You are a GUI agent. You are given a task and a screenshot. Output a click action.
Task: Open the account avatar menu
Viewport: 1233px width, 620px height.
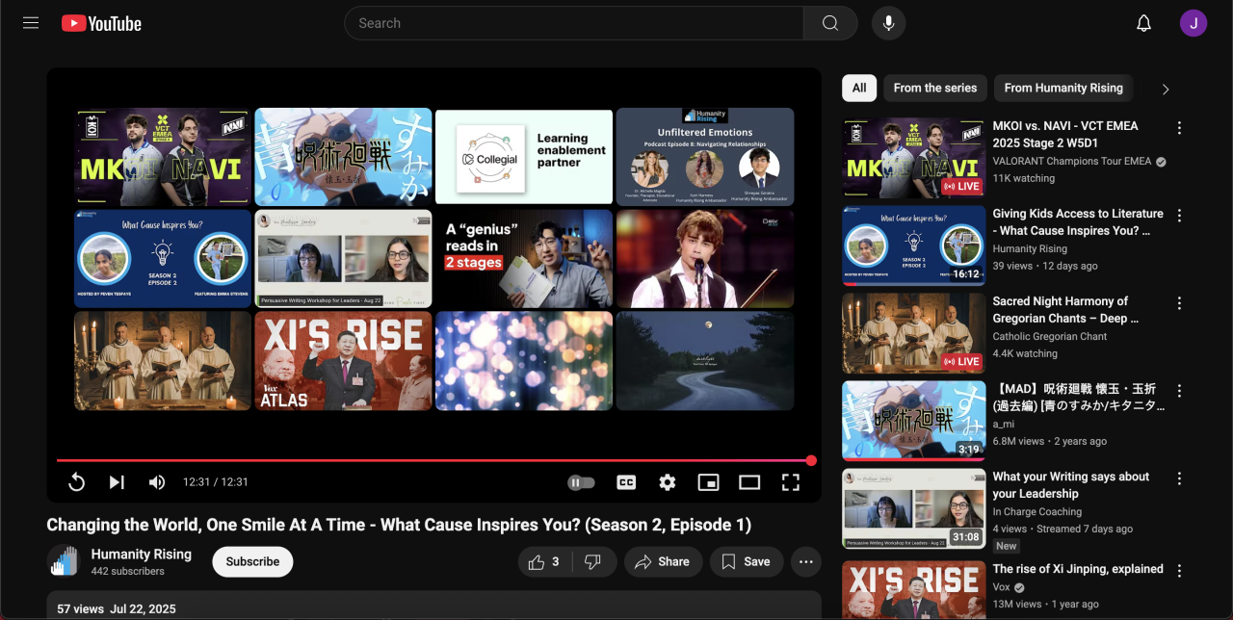click(x=1194, y=23)
